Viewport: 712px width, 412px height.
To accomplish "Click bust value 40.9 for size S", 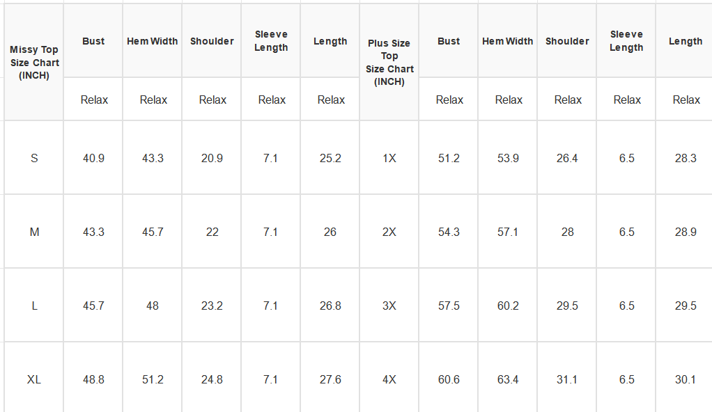I will pyautogui.click(x=93, y=158).
